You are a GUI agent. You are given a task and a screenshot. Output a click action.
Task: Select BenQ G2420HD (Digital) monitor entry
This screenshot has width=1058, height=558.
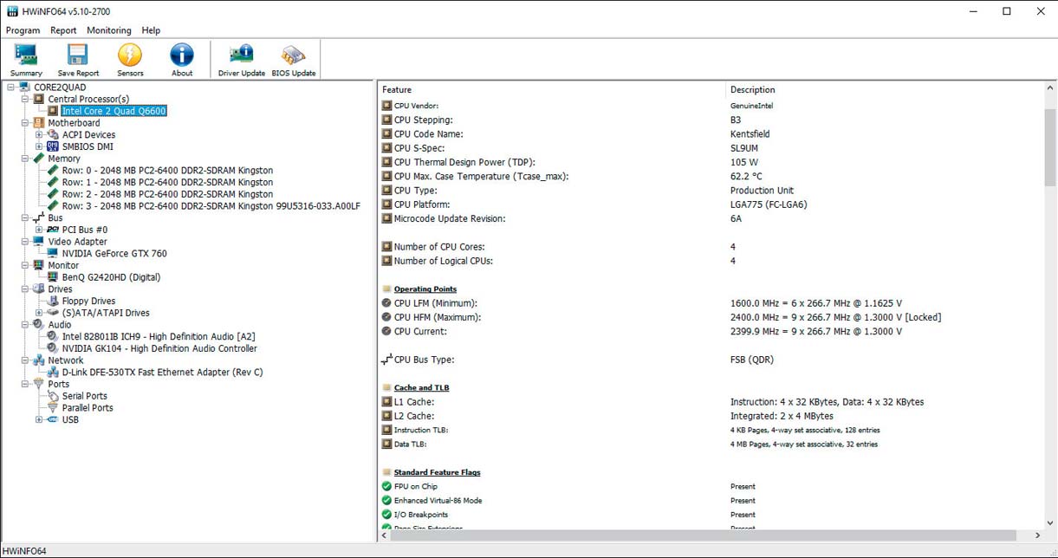coord(111,277)
